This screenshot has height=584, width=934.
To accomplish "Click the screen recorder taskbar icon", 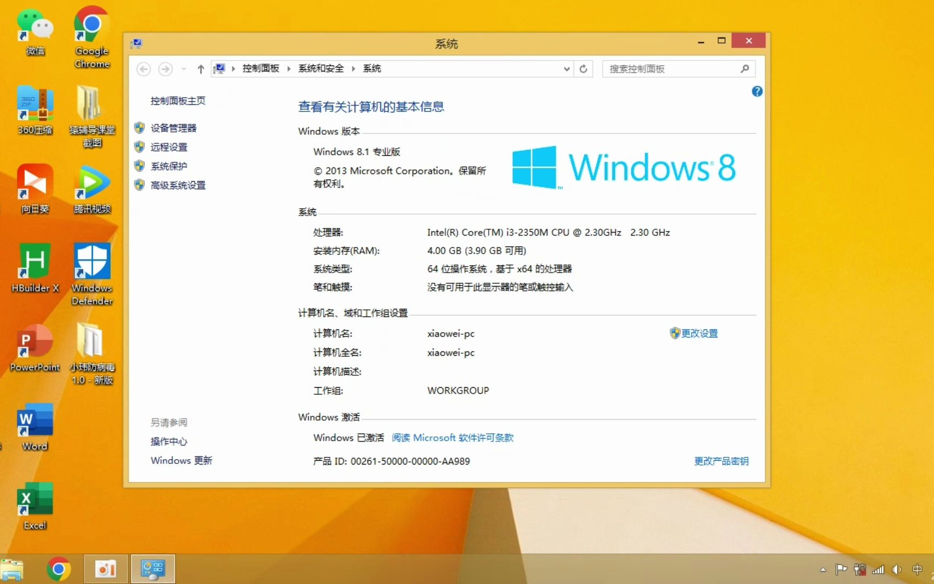I will pyautogui.click(x=105, y=569).
